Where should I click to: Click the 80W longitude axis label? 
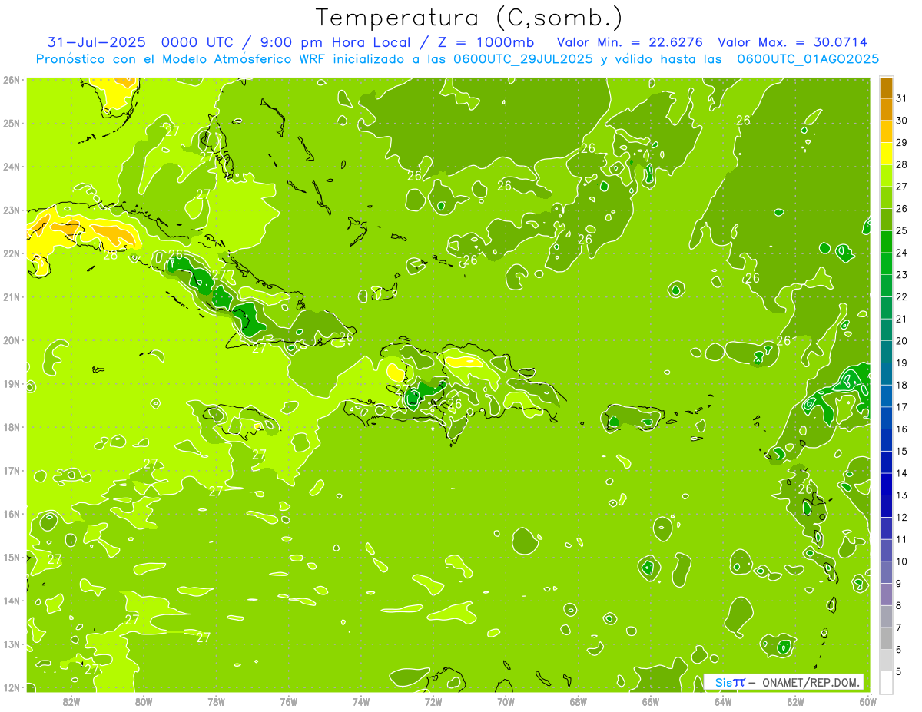(144, 701)
